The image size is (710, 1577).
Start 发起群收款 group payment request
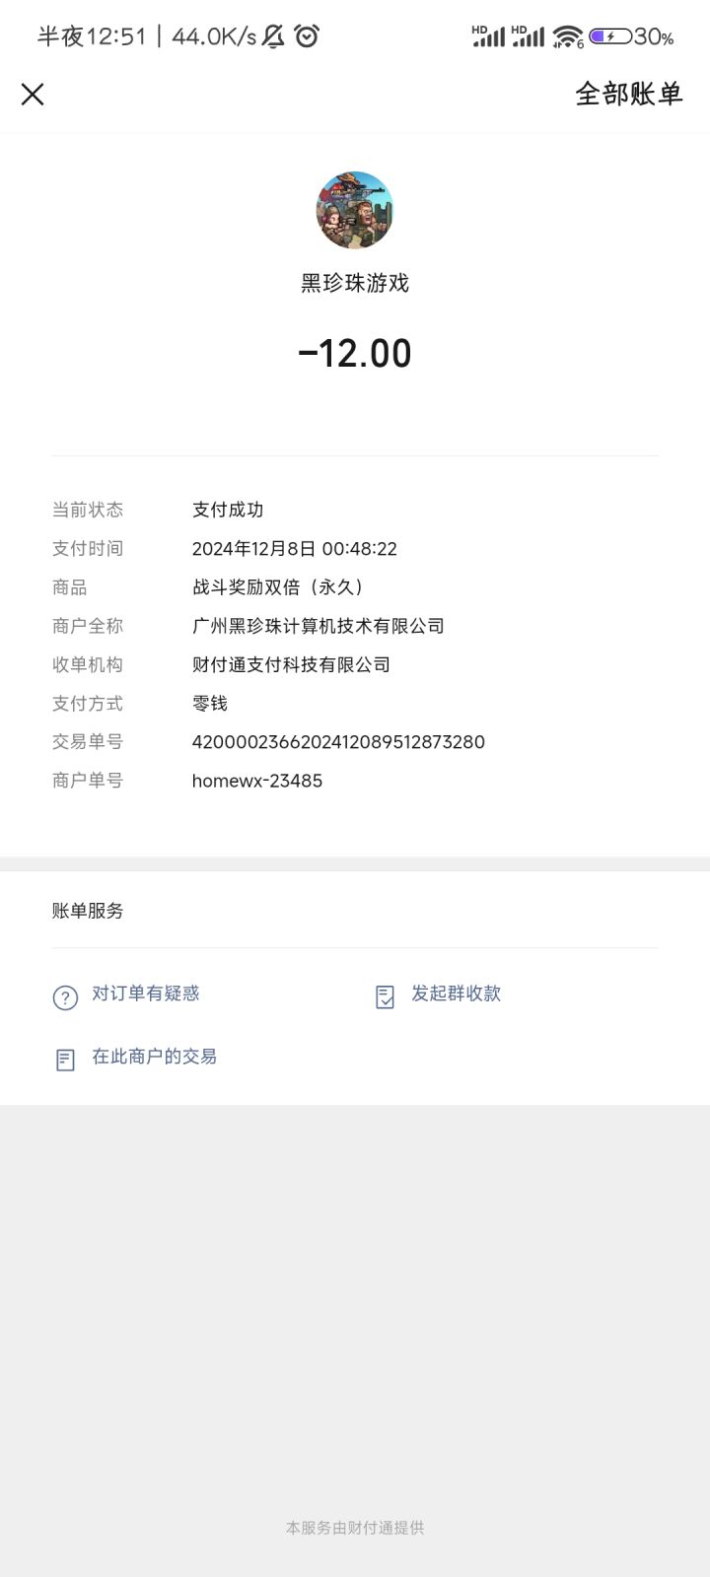(457, 994)
